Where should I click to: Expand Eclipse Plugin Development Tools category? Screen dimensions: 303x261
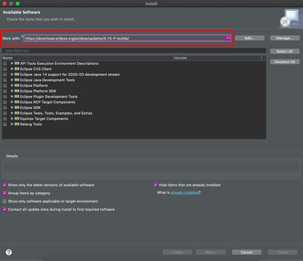click(12, 96)
